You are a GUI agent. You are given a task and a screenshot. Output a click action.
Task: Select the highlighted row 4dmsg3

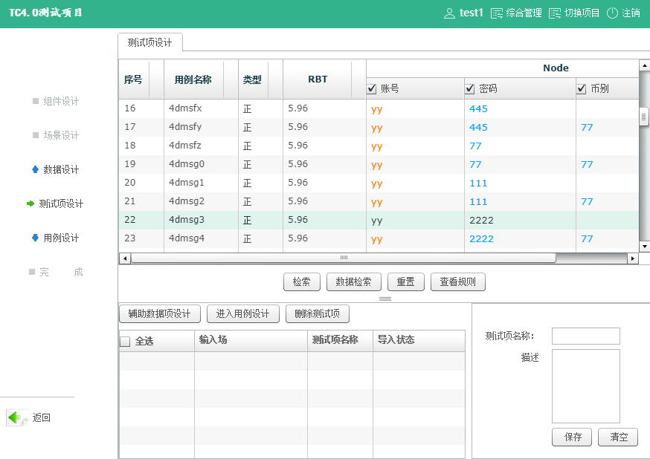[x=379, y=220]
